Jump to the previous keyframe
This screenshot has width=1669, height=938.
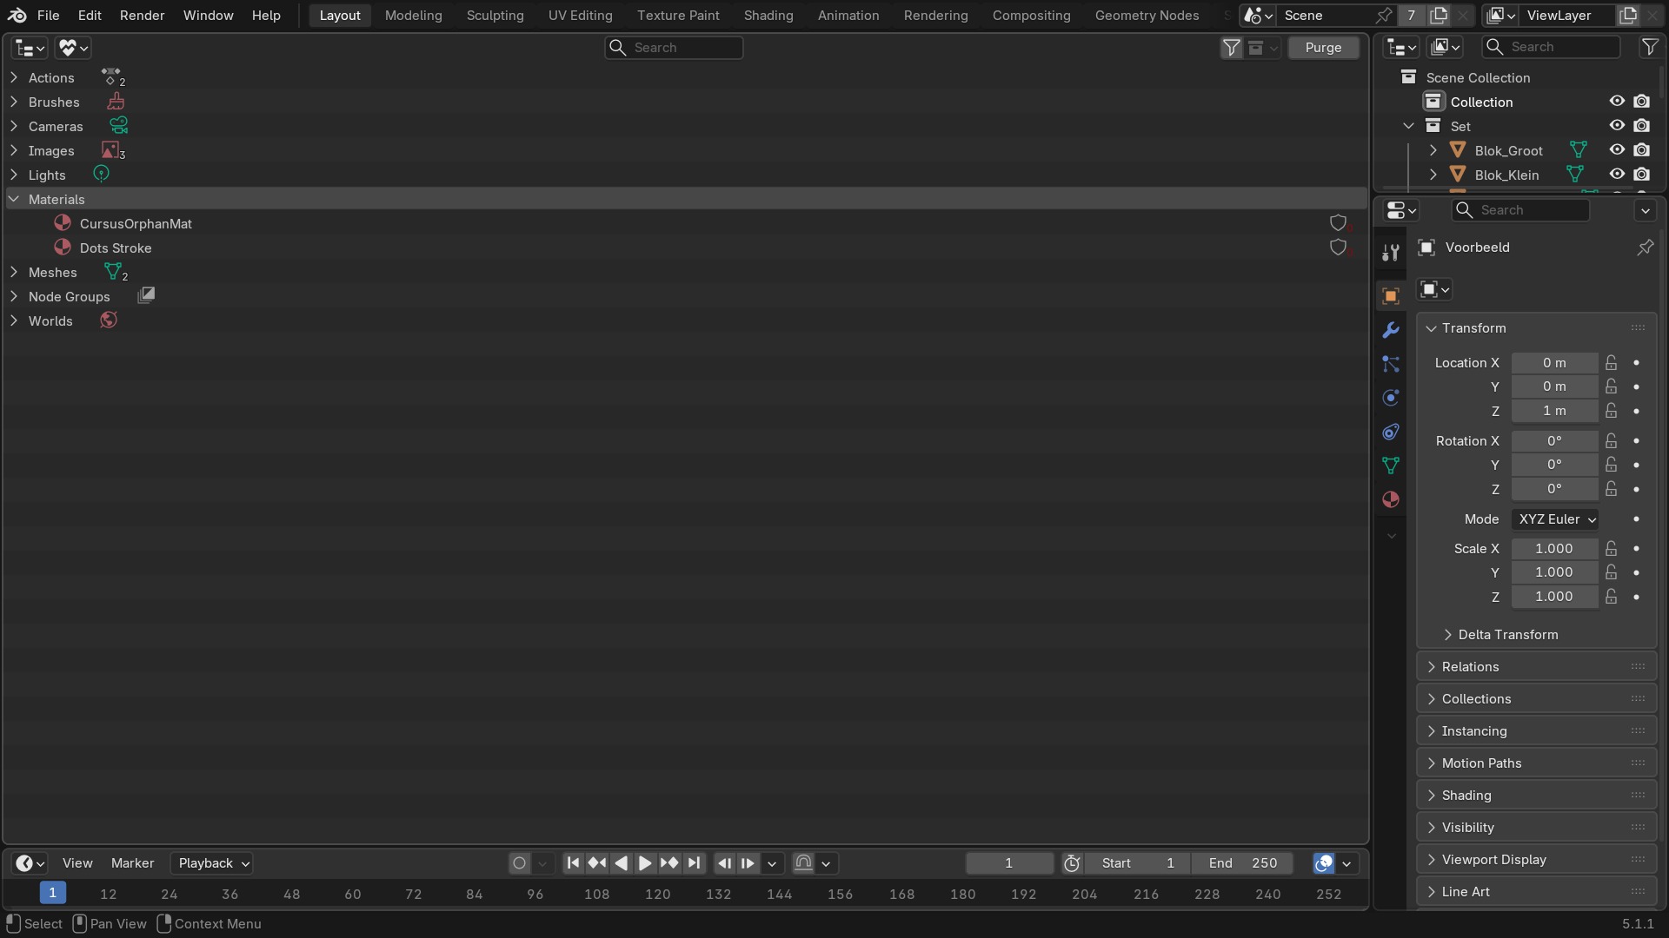(597, 862)
